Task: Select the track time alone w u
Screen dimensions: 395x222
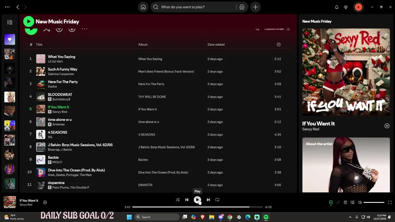Action: coord(60,120)
